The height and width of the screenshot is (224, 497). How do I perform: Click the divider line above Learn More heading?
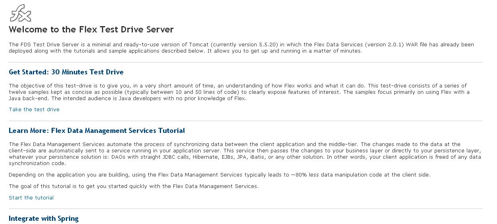[246, 121]
